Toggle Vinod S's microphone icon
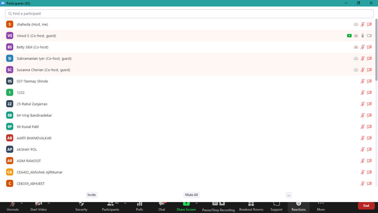 pos(363,36)
